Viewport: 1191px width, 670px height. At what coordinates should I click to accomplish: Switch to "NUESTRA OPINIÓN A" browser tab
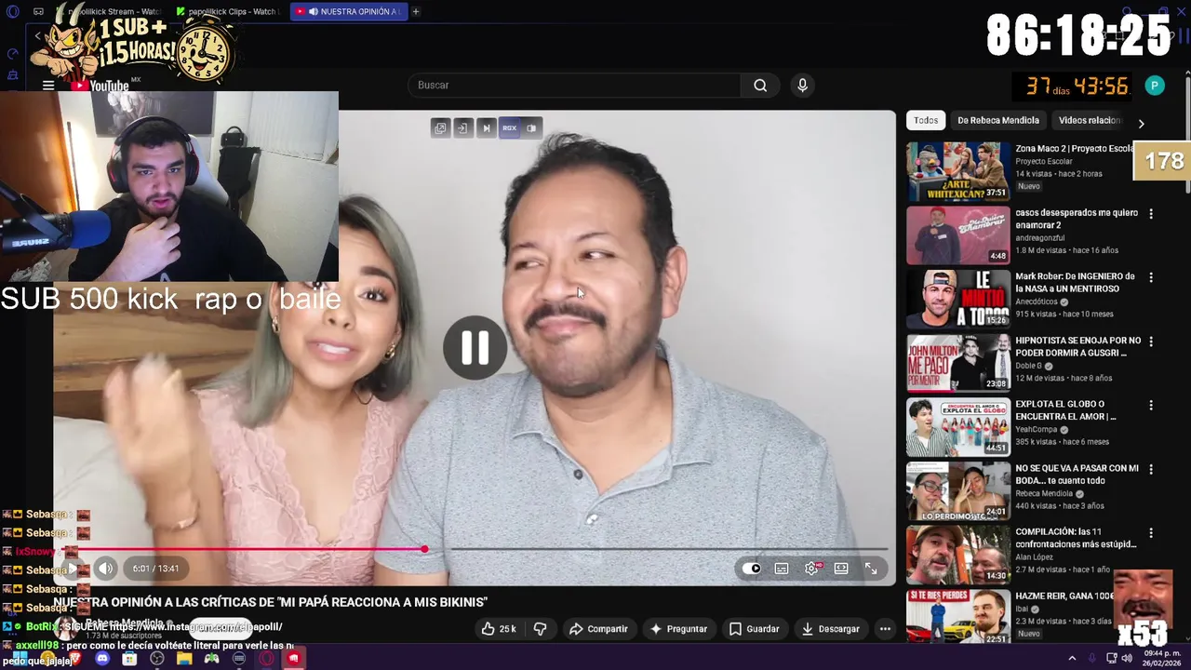[349, 11]
